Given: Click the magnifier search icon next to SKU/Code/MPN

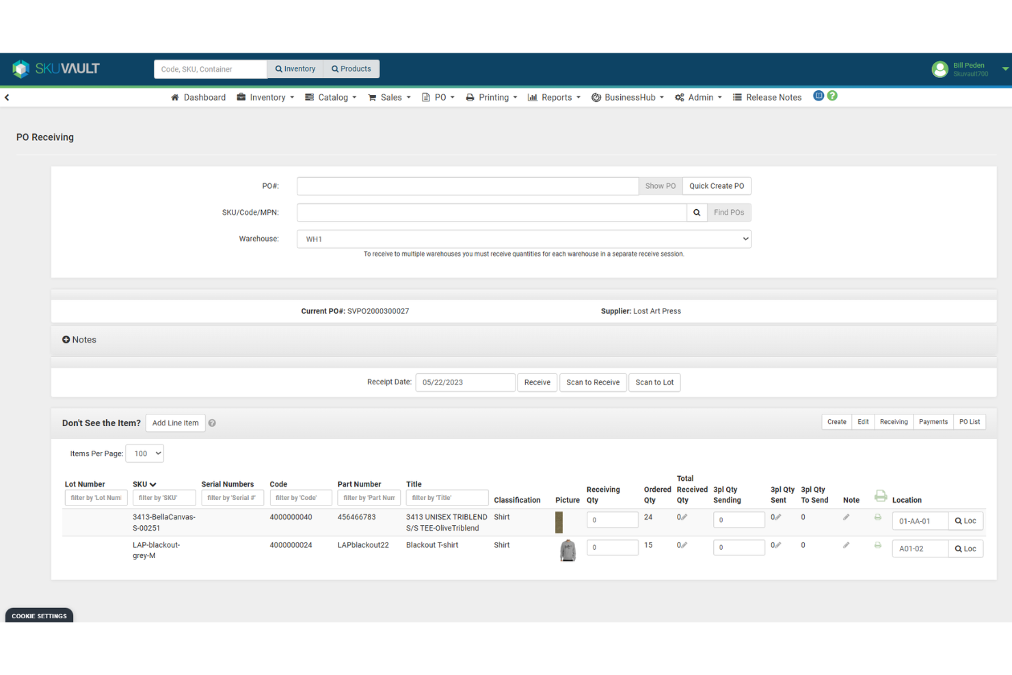Looking at the screenshot, I should click(x=697, y=212).
